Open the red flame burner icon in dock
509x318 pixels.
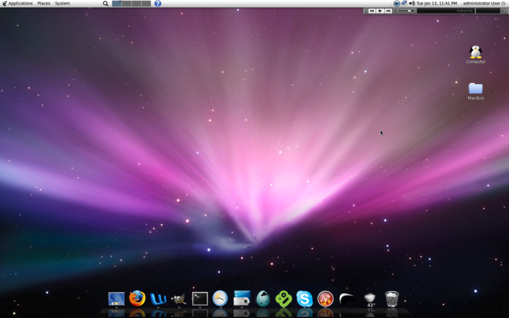click(x=325, y=299)
